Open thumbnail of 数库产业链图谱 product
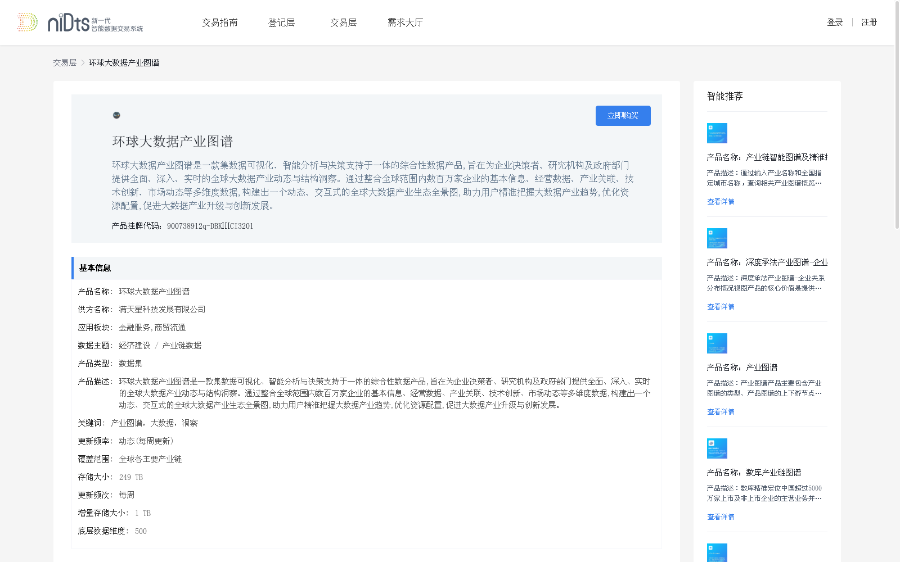The image size is (900, 562). 717,448
